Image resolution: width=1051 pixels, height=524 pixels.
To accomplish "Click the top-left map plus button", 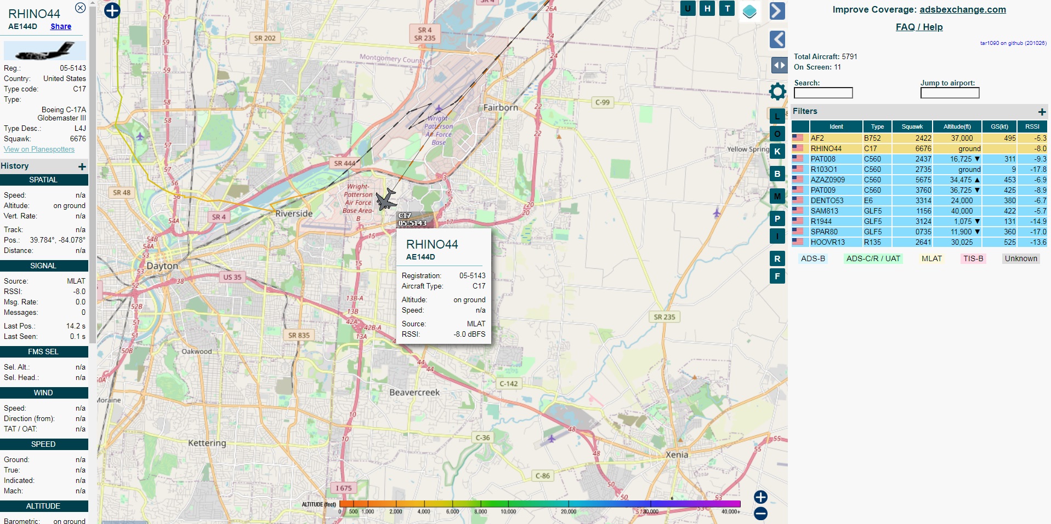I will (112, 10).
